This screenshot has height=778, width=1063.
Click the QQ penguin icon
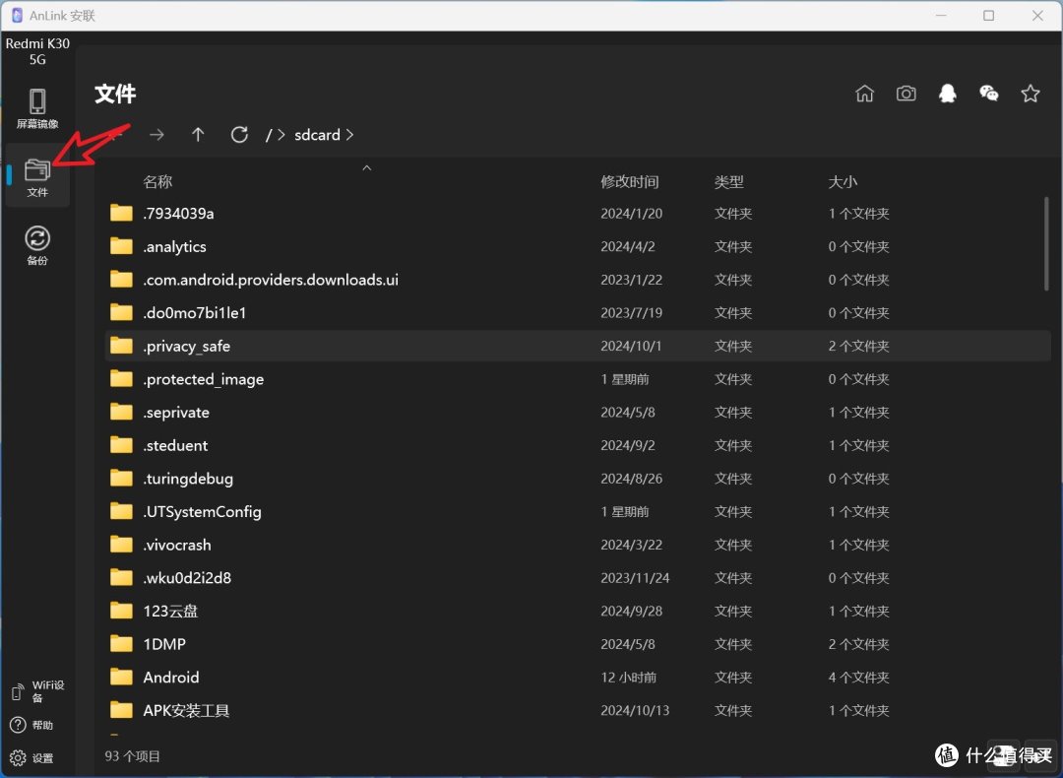[947, 94]
